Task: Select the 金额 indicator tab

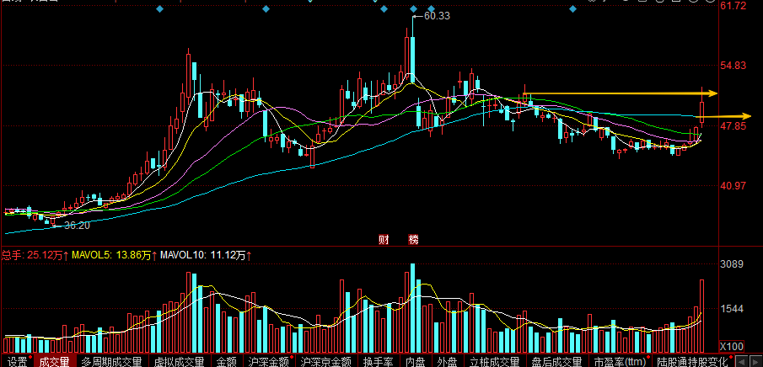Action: coord(226,362)
